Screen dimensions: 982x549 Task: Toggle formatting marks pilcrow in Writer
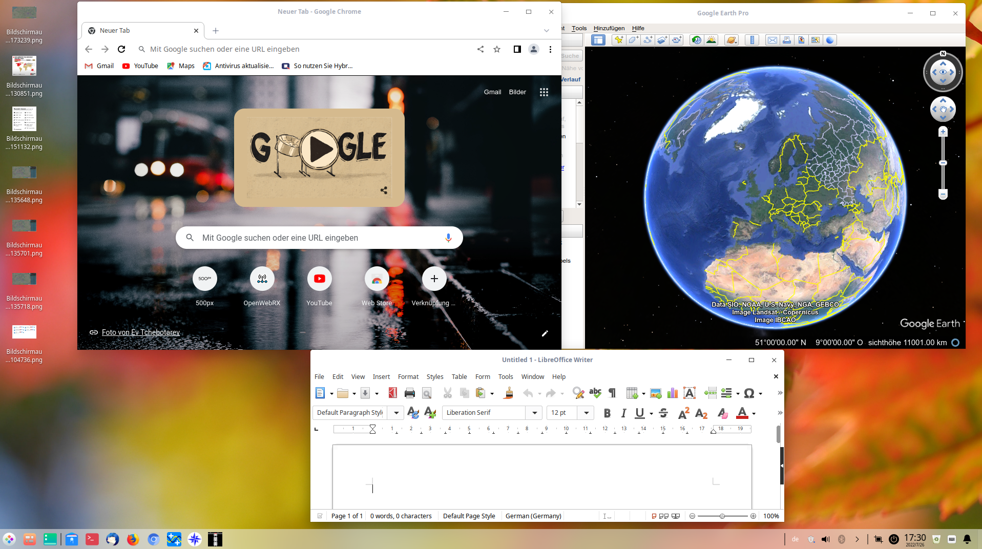tap(612, 393)
